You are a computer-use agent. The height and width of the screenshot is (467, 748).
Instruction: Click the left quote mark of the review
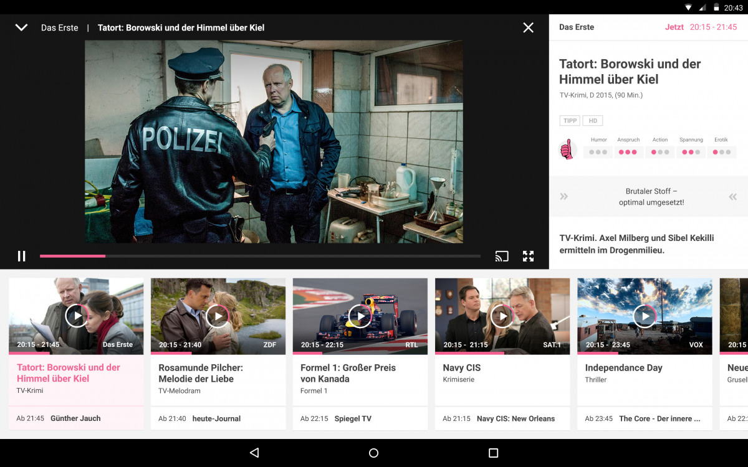point(564,197)
